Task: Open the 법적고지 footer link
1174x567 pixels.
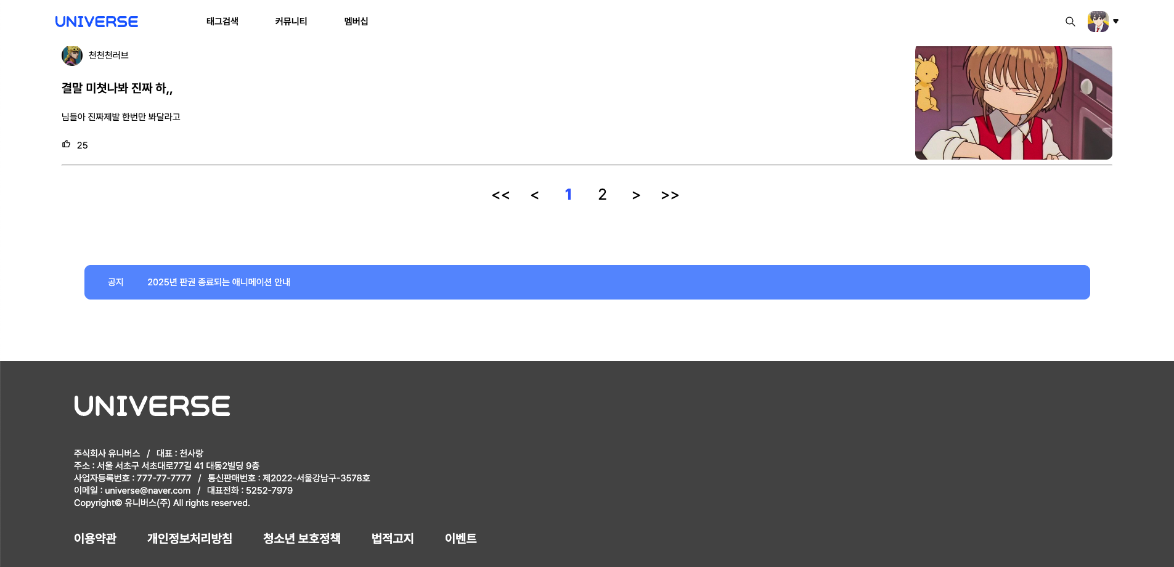Action: tap(393, 539)
